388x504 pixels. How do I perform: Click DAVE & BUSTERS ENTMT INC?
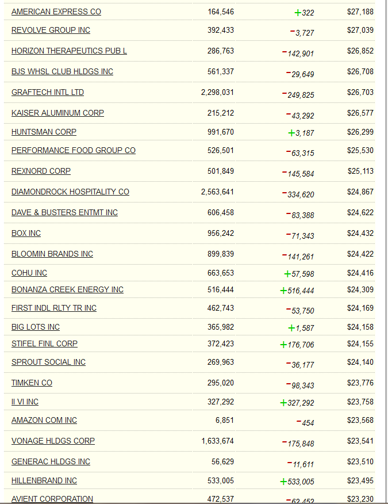64,213
